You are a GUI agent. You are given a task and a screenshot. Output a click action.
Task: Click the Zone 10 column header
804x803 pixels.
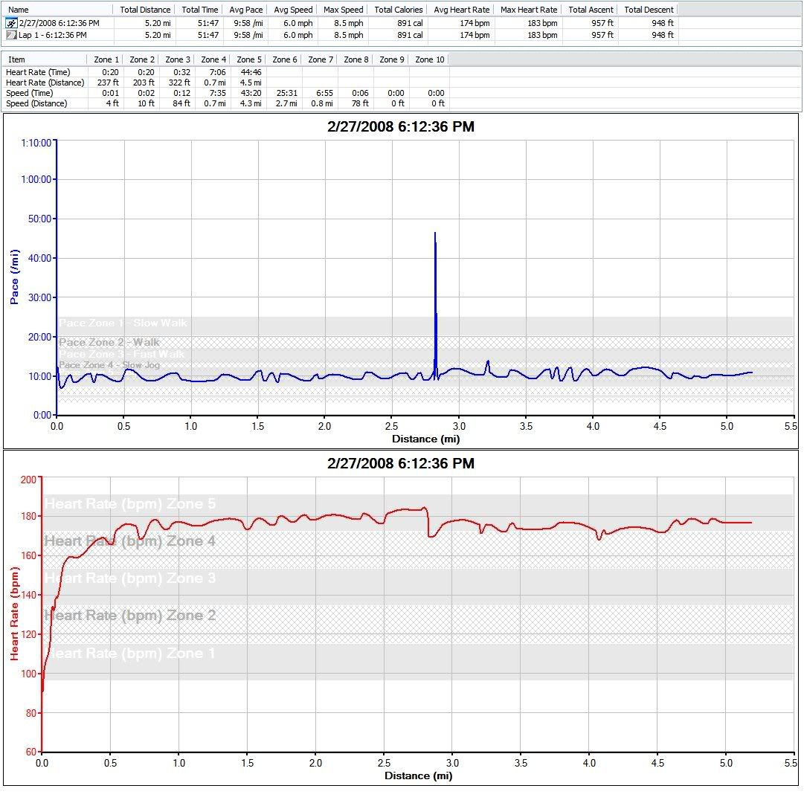click(429, 59)
